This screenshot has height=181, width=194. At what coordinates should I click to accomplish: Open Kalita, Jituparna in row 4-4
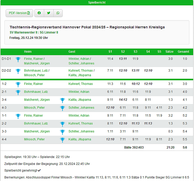(x=80, y=139)
